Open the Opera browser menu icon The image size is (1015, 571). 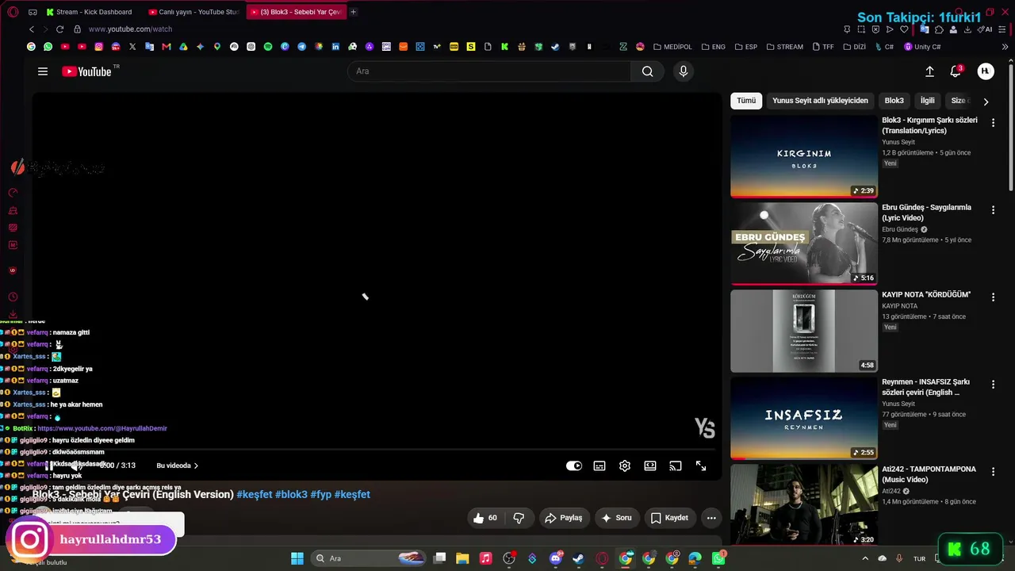(x=13, y=12)
